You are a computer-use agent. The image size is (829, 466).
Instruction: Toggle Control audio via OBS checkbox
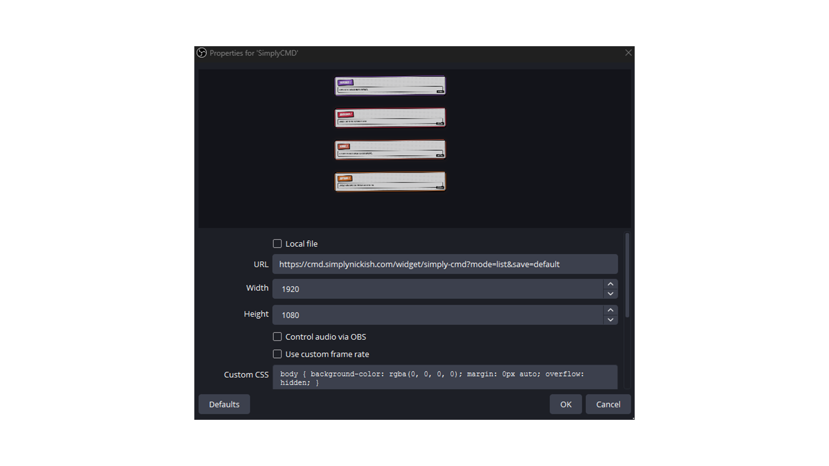point(277,337)
